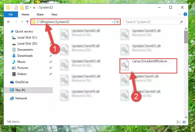
Task: Open the recent locations dropdown arrow
Action: [22, 22]
